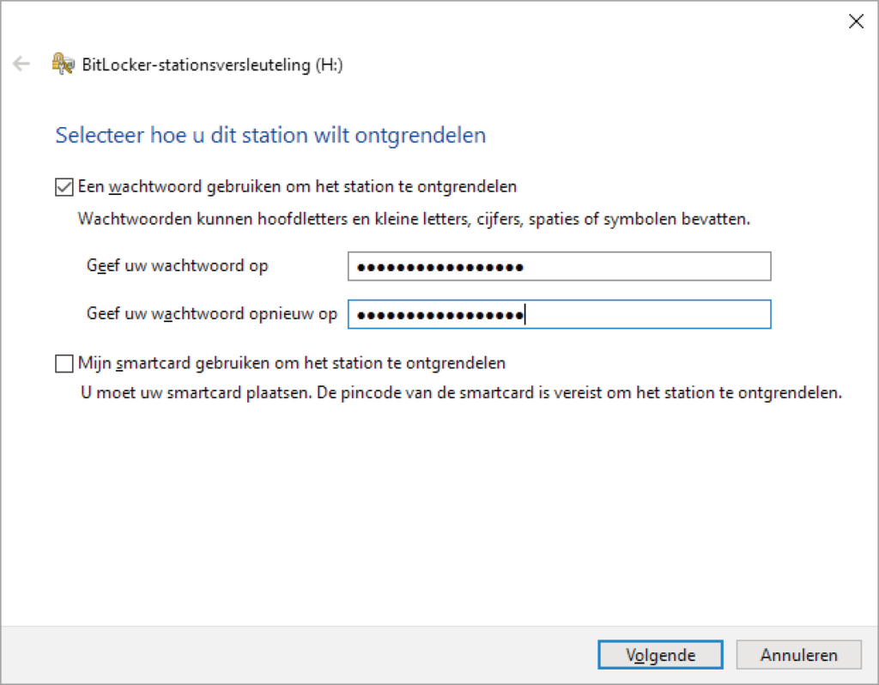This screenshot has width=879, height=685.
Task: Enable the smartcard unlock checkbox
Action: pyautogui.click(x=64, y=364)
